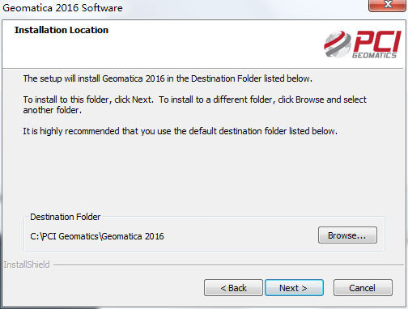Select the path C:\PCI Geomatics\Geomatica 2016
The image size is (408, 309).
[x=97, y=236]
